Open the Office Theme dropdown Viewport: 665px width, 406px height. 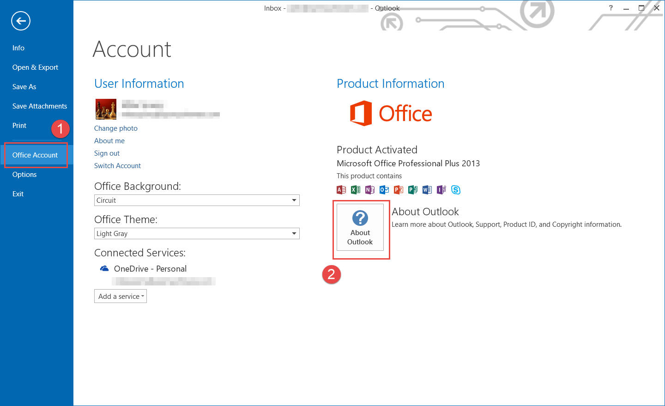(x=197, y=233)
